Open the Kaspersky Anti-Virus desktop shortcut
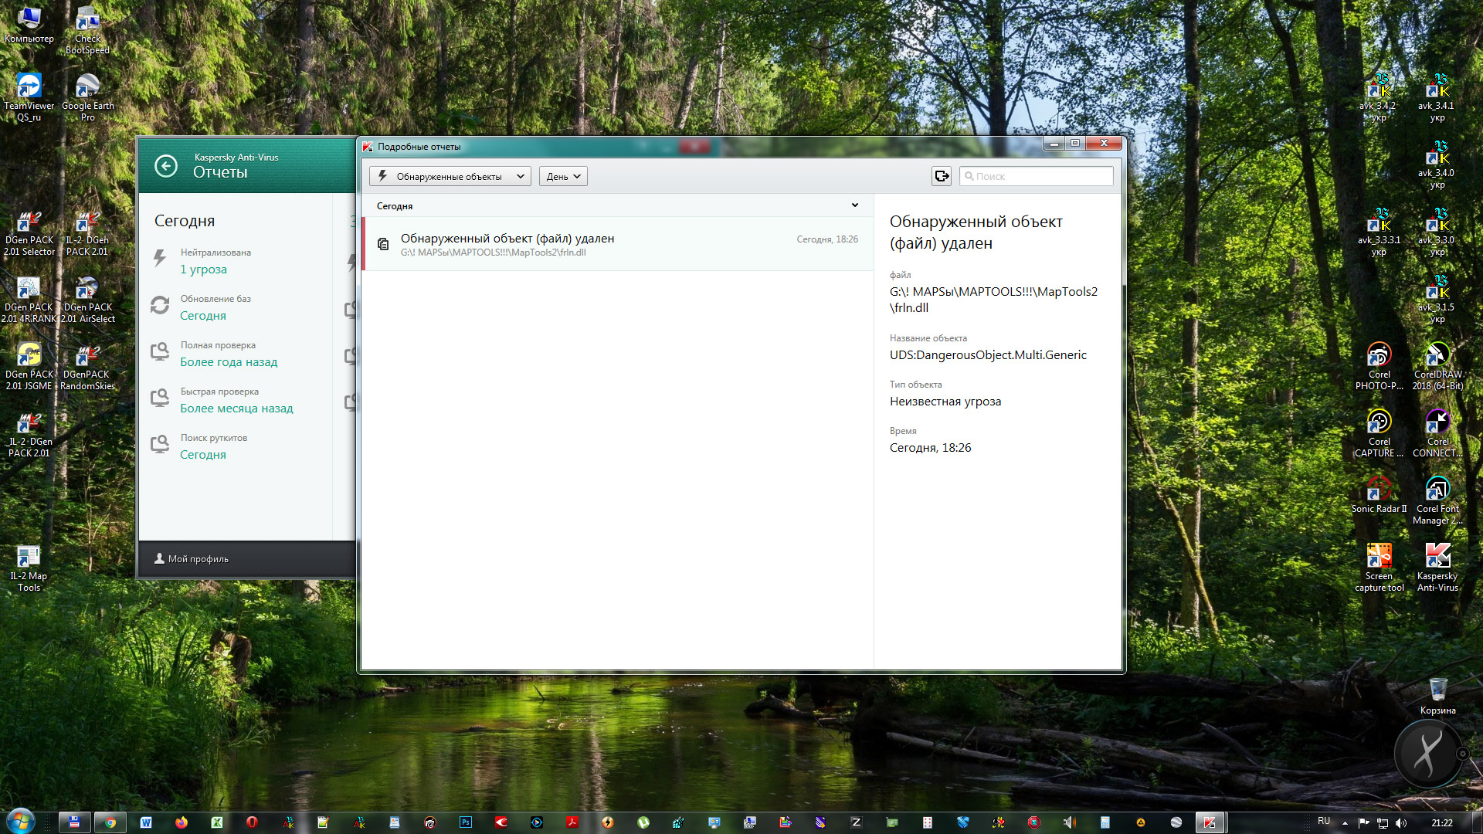1483x834 pixels. 1437,557
